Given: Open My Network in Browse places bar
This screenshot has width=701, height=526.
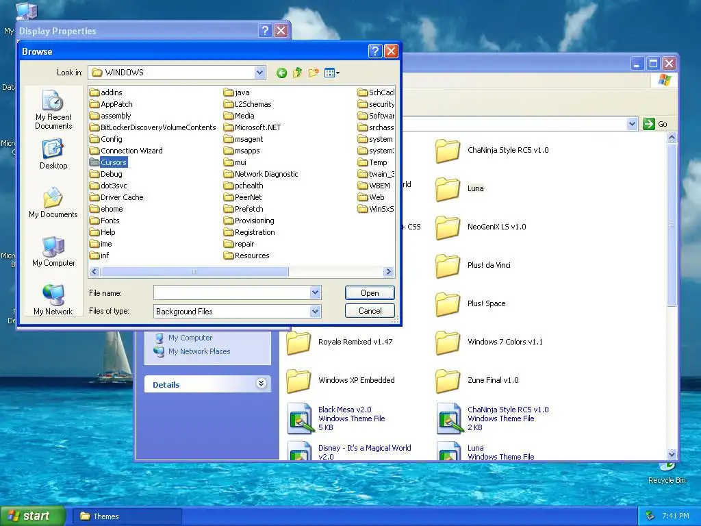Looking at the screenshot, I should pos(53,300).
